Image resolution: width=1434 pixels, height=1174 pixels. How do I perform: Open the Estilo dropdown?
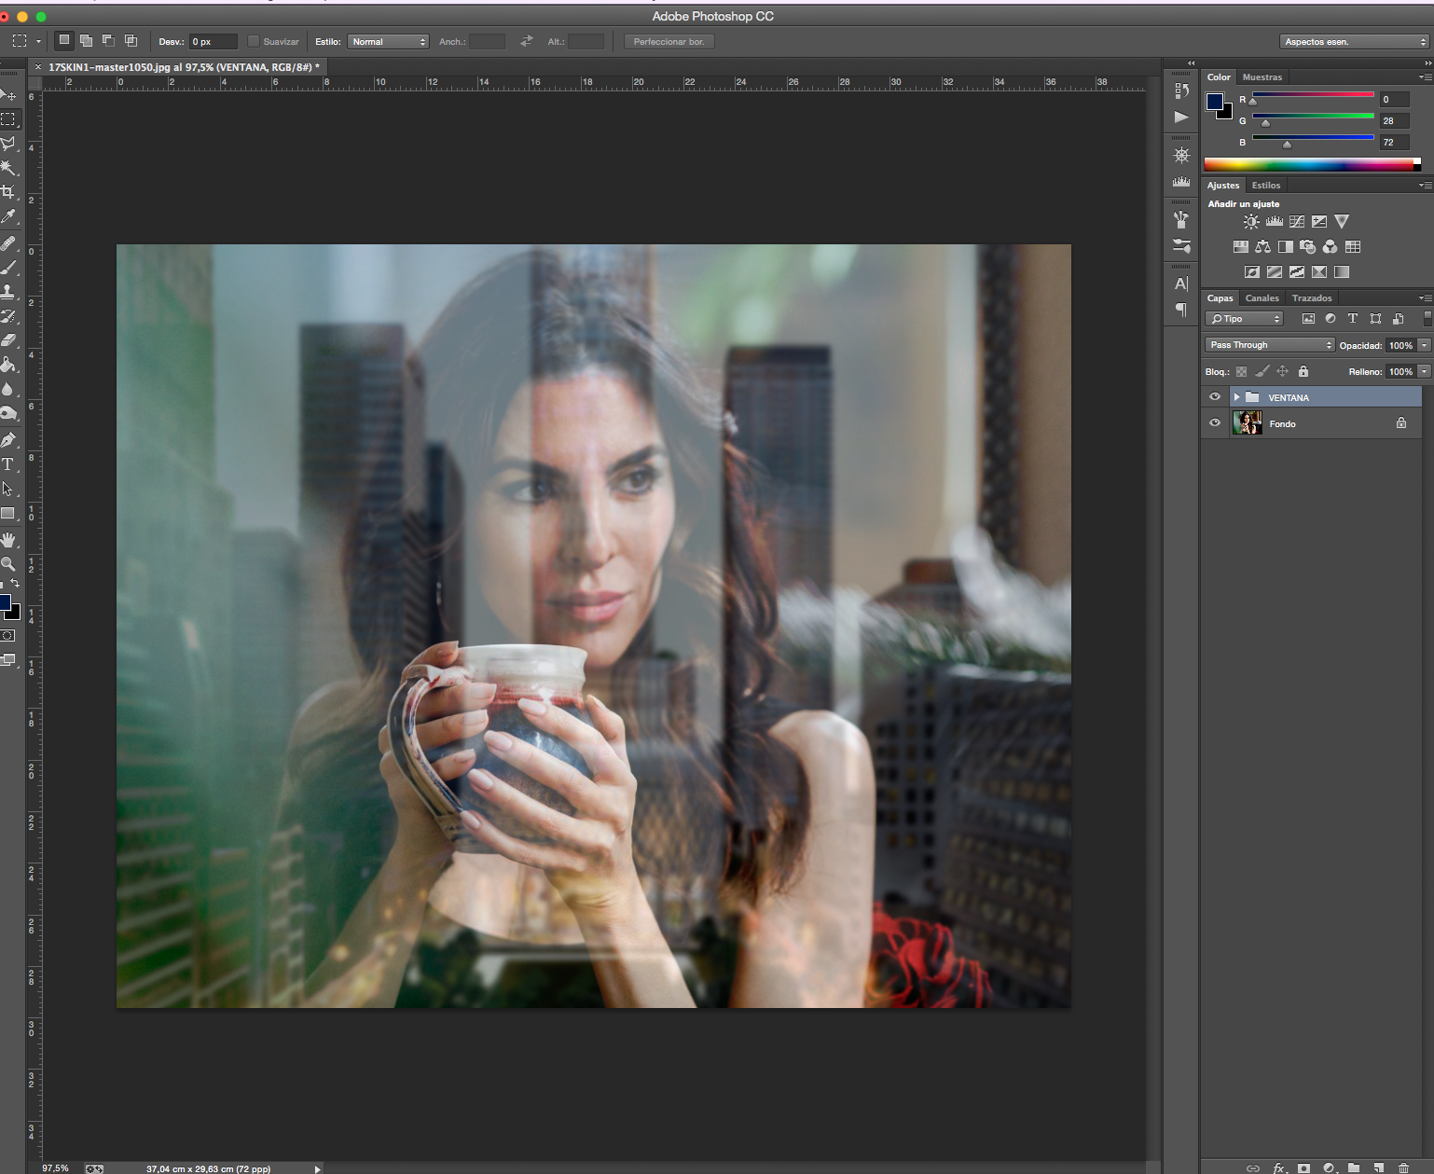(x=388, y=41)
